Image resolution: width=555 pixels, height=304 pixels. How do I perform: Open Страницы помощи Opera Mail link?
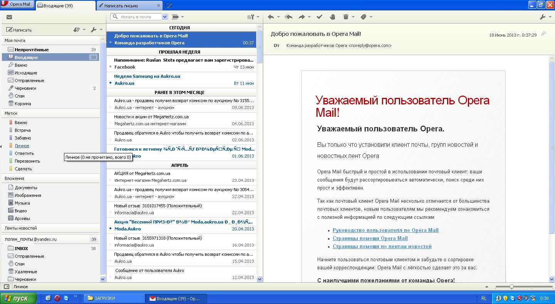[370, 238]
